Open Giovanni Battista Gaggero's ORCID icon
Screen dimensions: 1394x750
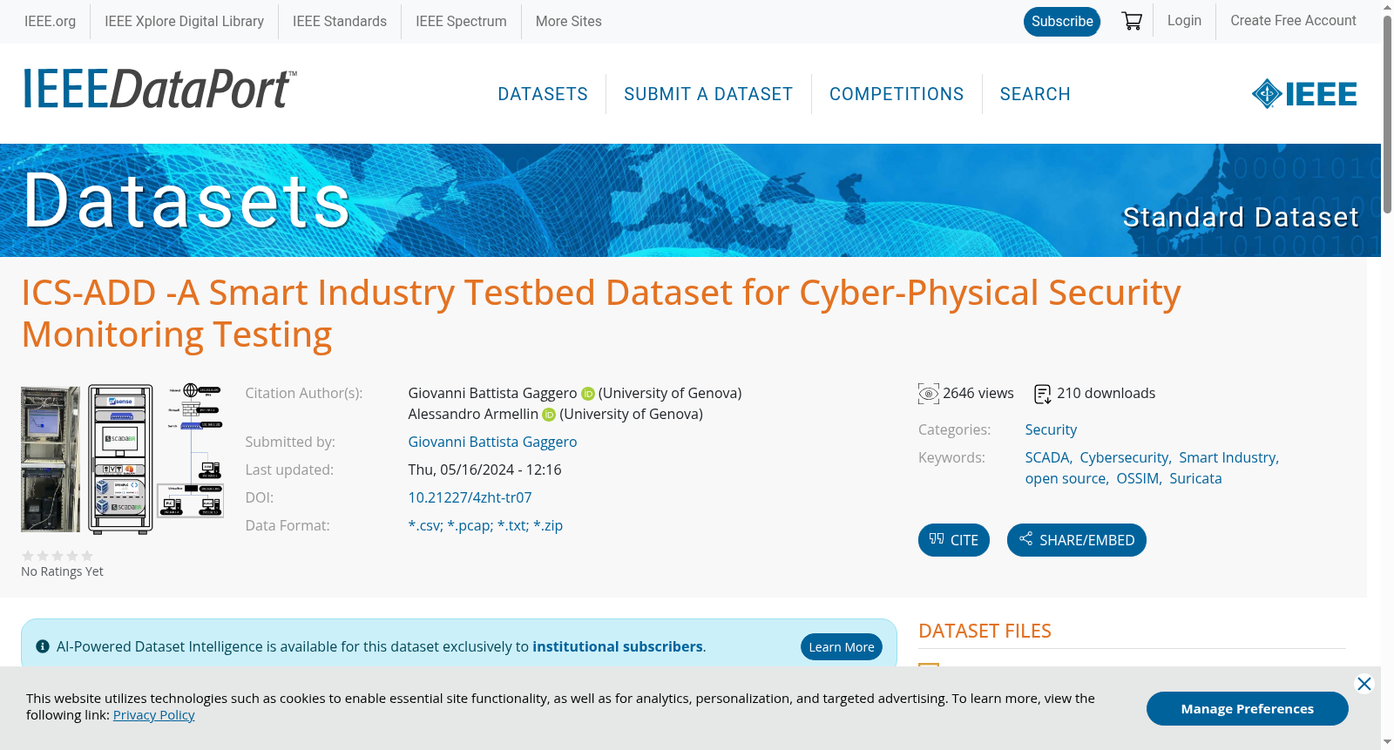(588, 394)
